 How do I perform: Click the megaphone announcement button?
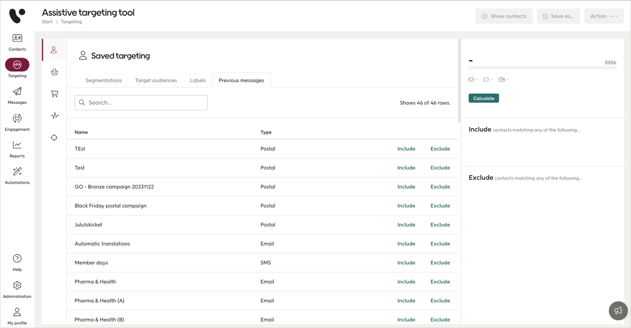[618, 311]
